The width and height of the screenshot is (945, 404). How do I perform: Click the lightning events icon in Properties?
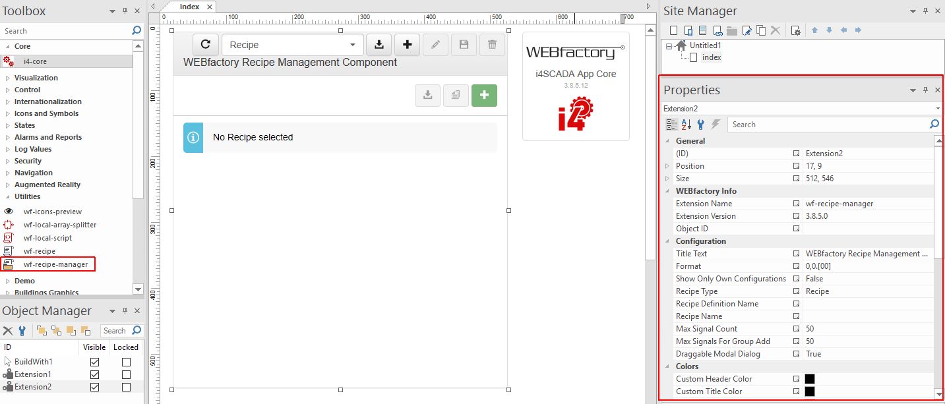[x=715, y=124]
